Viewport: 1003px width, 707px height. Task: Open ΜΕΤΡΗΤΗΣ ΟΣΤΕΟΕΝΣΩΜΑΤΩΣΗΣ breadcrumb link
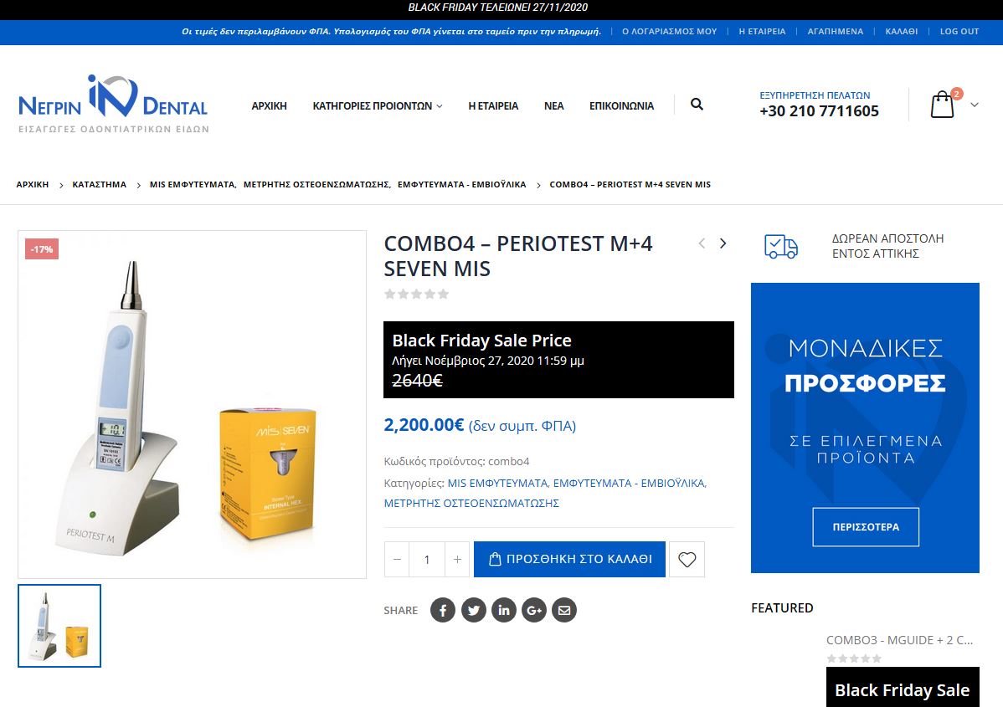coord(316,185)
